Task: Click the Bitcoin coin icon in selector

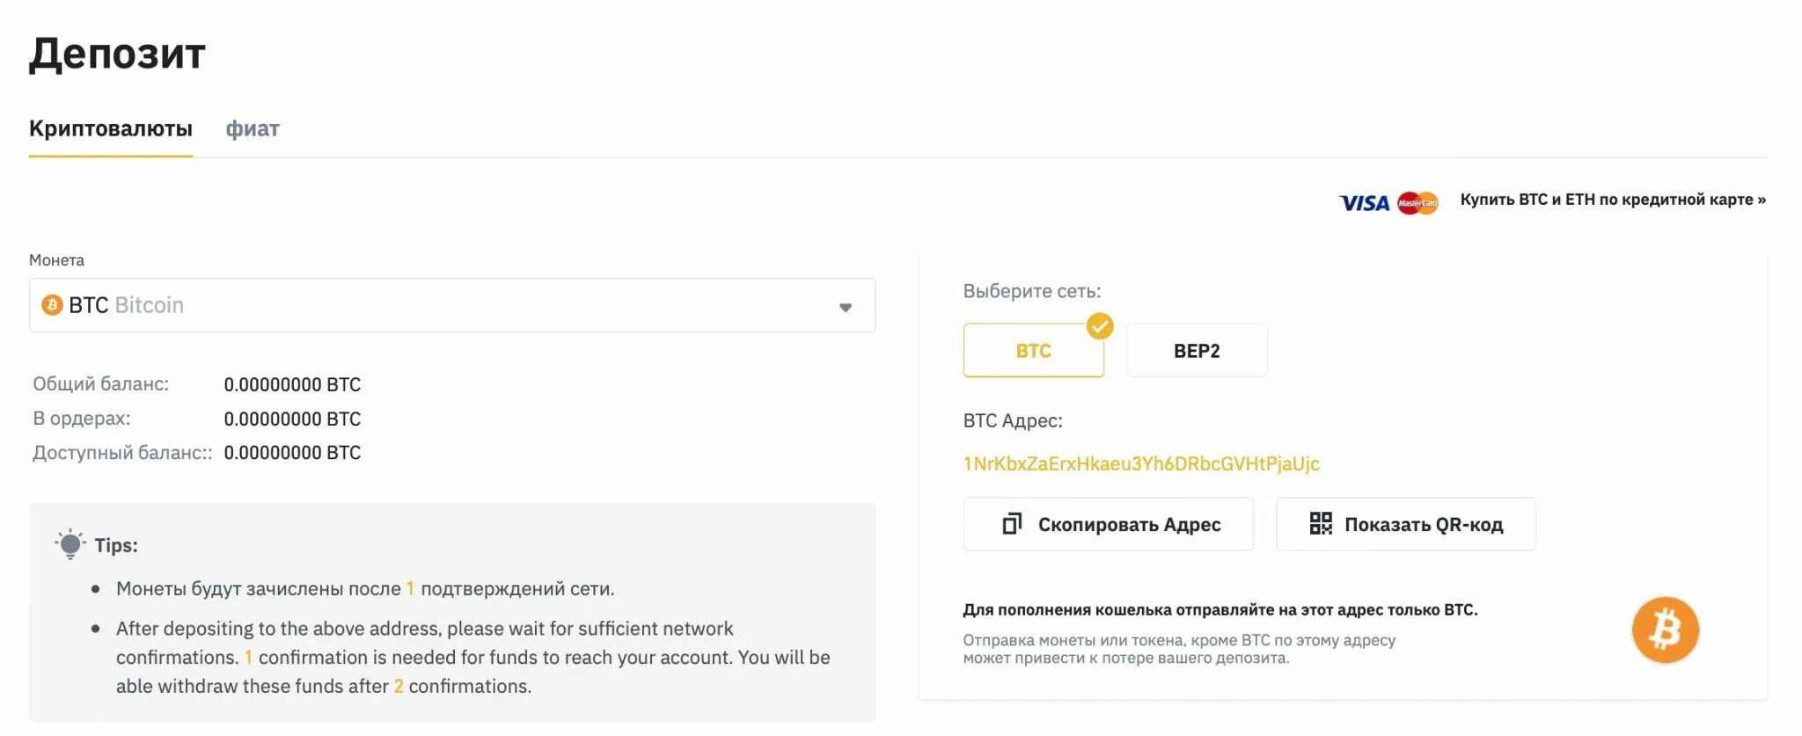Action: [52, 305]
